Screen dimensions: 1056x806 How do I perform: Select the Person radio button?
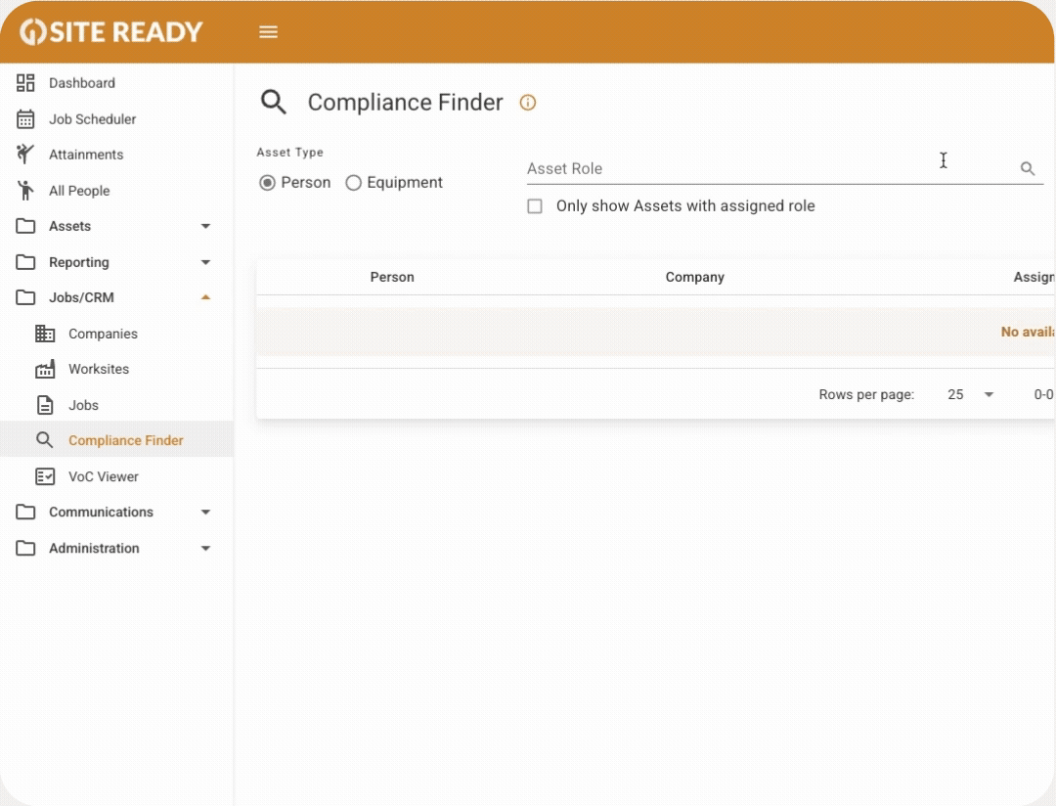click(x=266, y=182)
